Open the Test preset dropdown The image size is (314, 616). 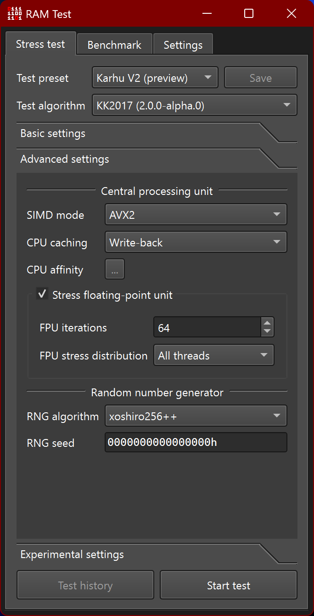click(x=155, y=78)
